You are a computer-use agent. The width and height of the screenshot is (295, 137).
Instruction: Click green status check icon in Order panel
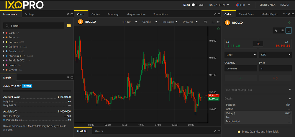tap(290, 22)
